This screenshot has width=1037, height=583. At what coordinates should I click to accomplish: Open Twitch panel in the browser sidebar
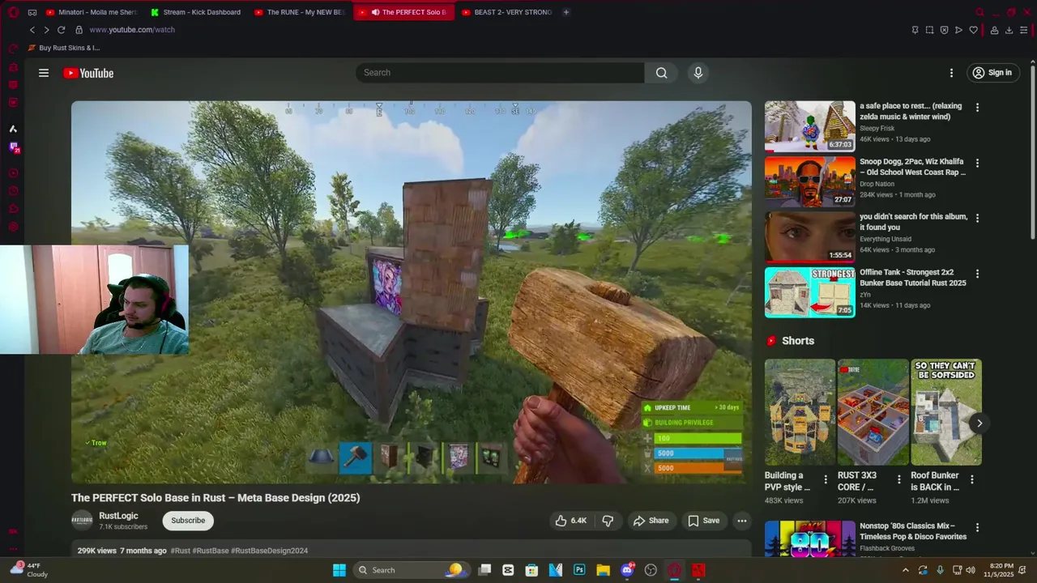coord(14,147)
